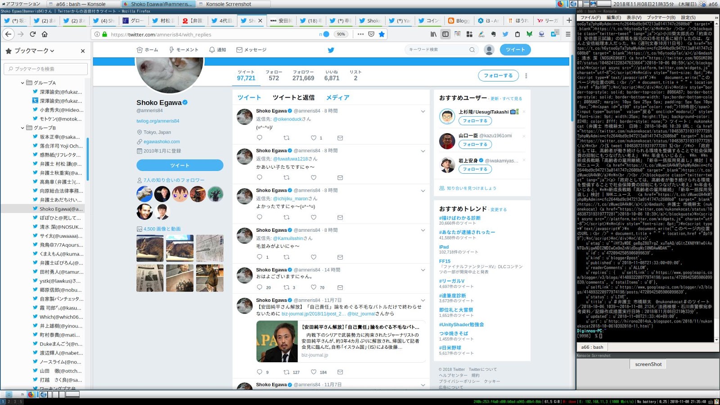Open 編集(E) menu in Konsole
Screen dimensions: 720x405
[613, 18]
